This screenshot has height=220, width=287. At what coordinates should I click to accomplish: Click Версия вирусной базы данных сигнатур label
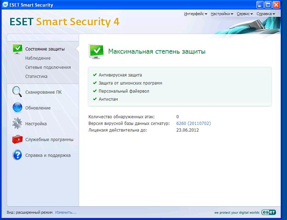coord(129,124)
